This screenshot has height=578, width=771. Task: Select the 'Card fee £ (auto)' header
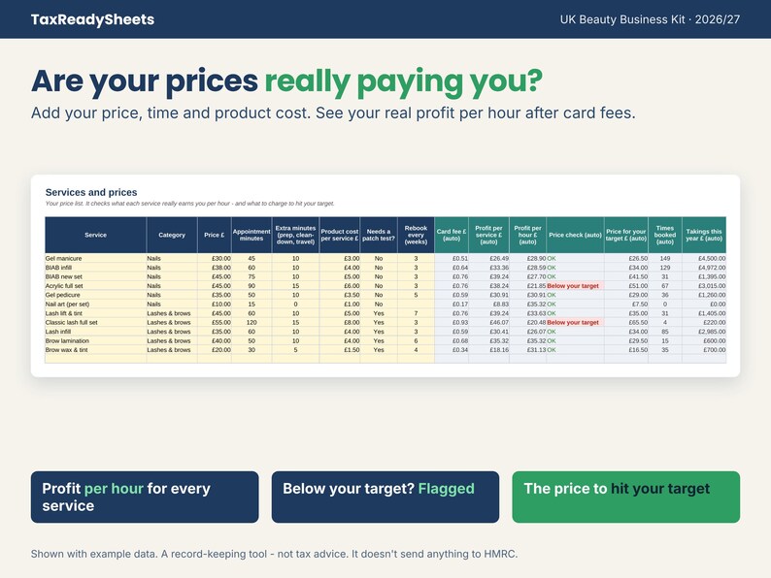452,235
